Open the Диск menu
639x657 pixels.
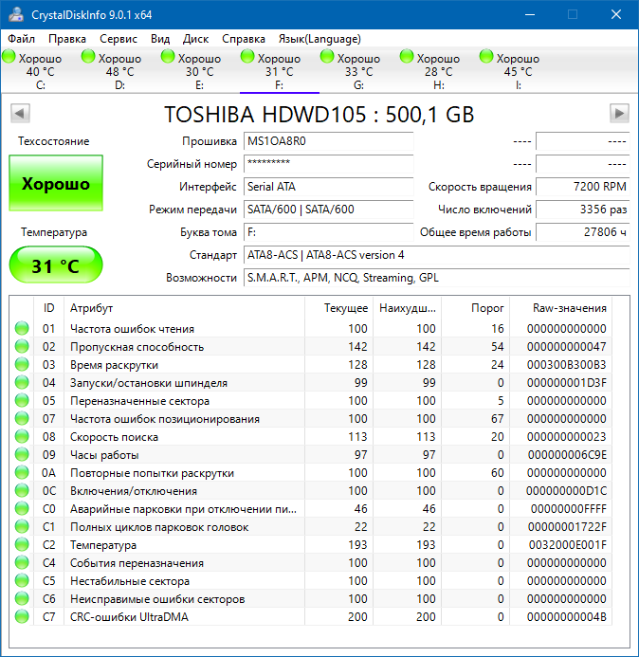tap(195, 39)
